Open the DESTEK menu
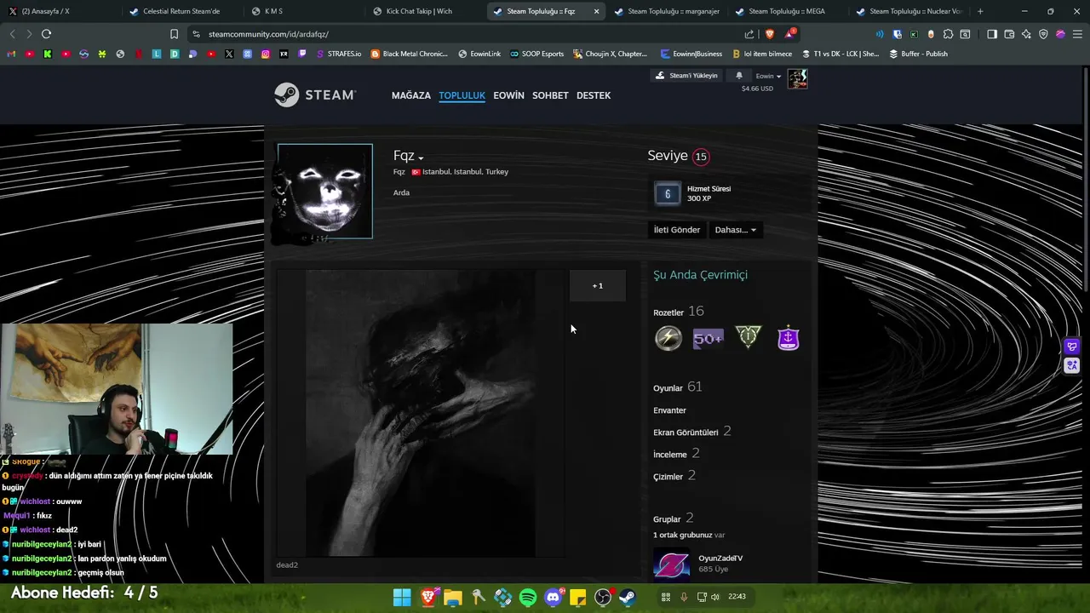 [594, 95]
